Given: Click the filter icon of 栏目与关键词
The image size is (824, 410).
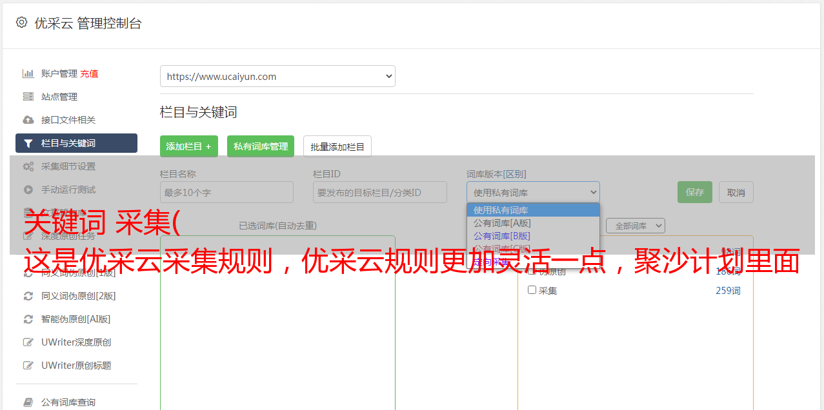Looking at the screenshot, I should 28,143.
